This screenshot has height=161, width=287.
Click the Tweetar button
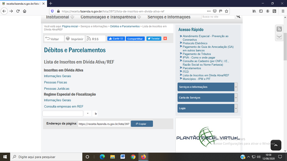(154, 38)
